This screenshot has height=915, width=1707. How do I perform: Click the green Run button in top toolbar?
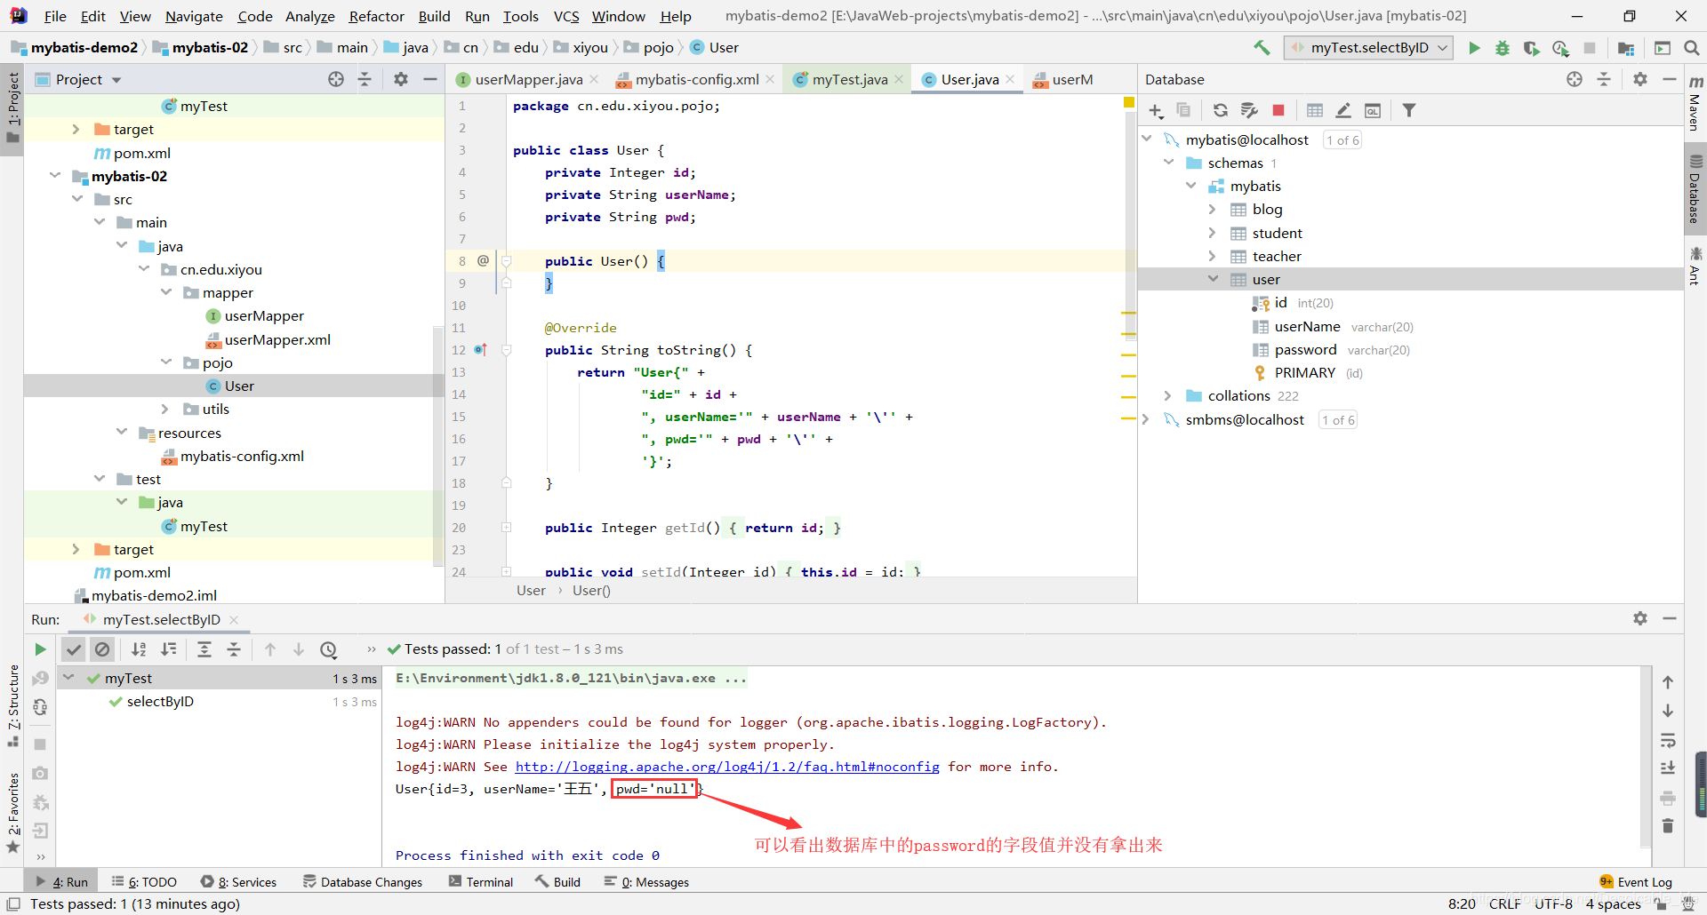click(x=1474, y=48)
